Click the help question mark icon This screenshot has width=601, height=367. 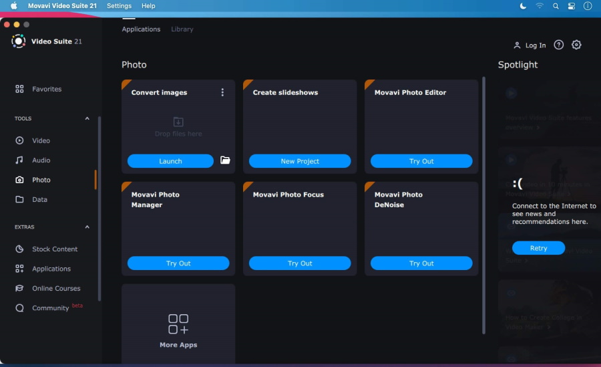[558, 45]
